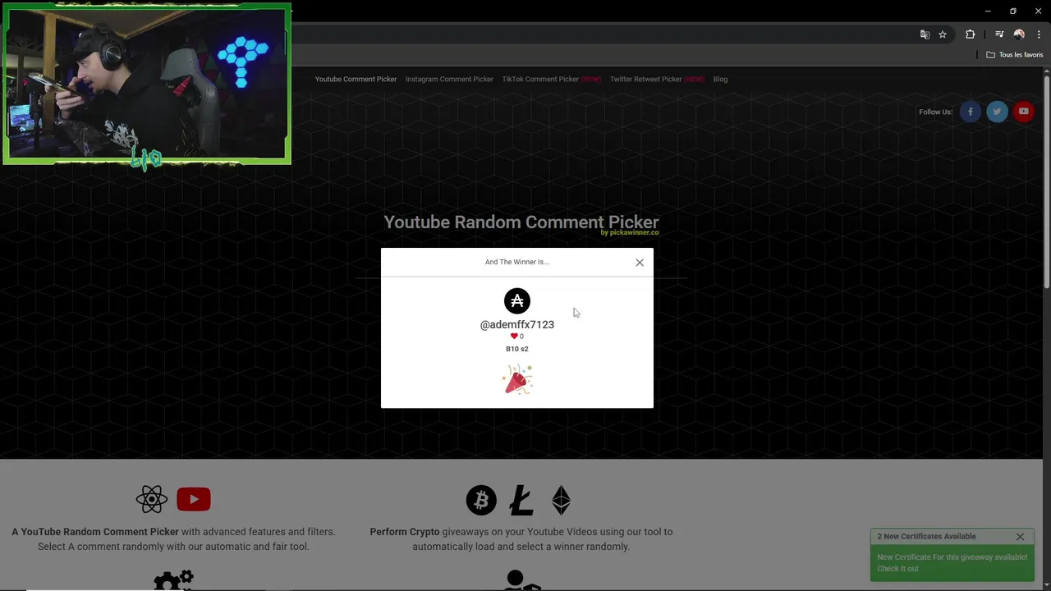The image size is (1051, 591).
Task: Click the streamer webcam overlay
Action: point(147,84)
